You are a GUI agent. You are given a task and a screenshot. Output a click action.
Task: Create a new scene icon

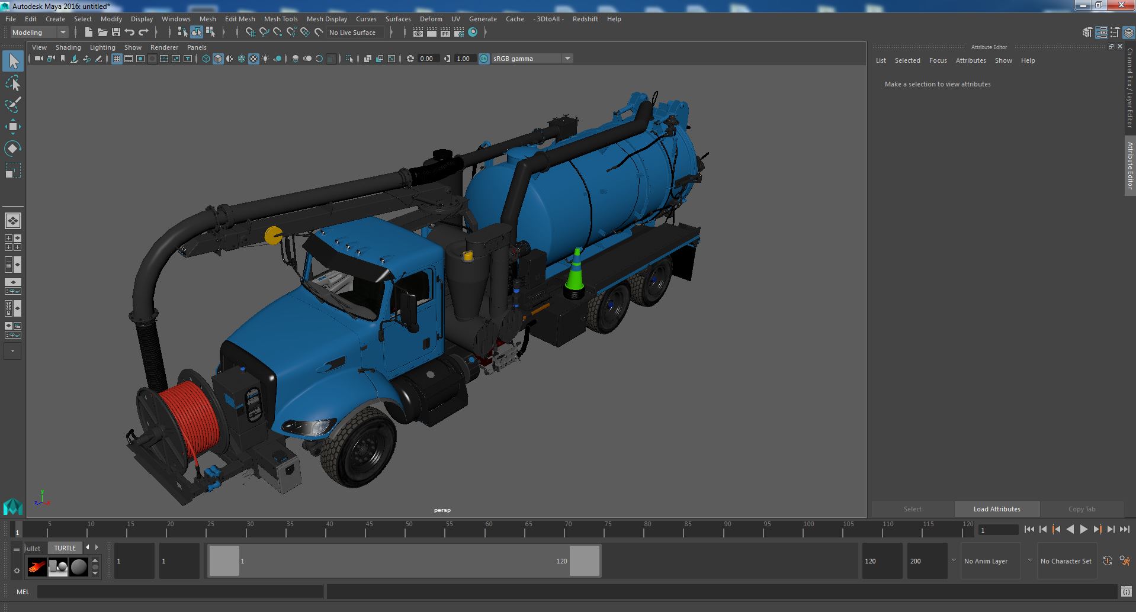point(89,33)
